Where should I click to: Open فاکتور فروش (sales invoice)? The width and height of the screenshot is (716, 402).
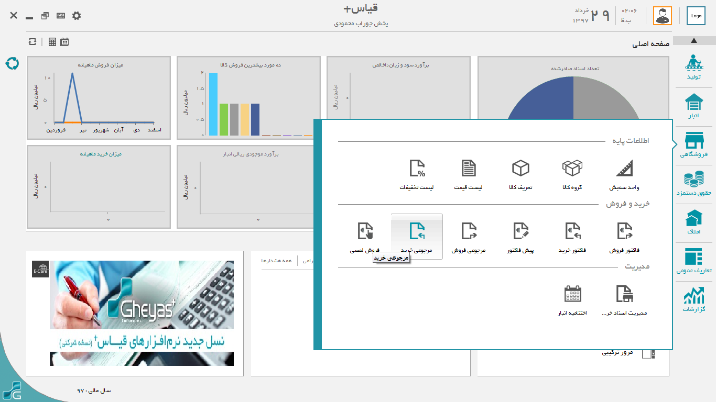[x=624, y=238]
